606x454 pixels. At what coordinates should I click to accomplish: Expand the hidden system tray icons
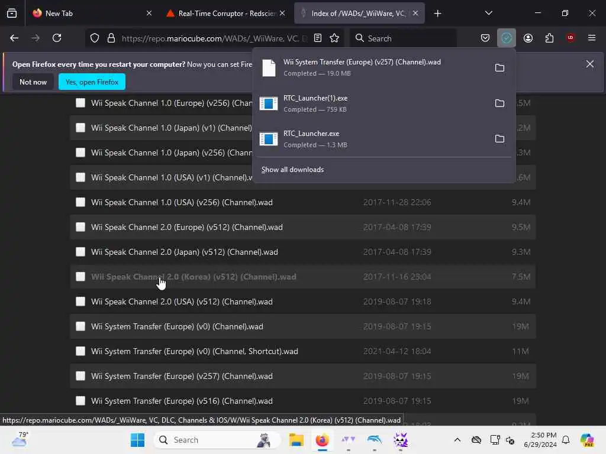tap(457, 440)
